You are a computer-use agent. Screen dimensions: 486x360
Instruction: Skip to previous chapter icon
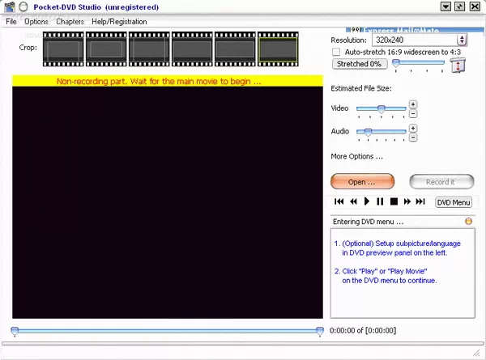click(339, 201)
